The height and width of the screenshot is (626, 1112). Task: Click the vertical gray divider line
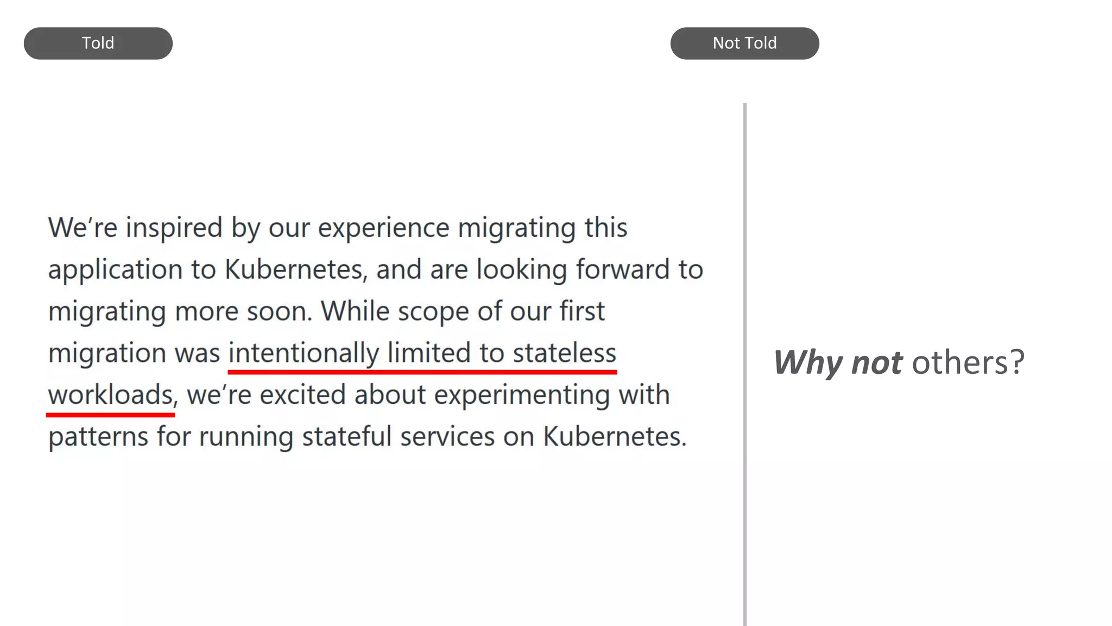click(x=745, y=364)
